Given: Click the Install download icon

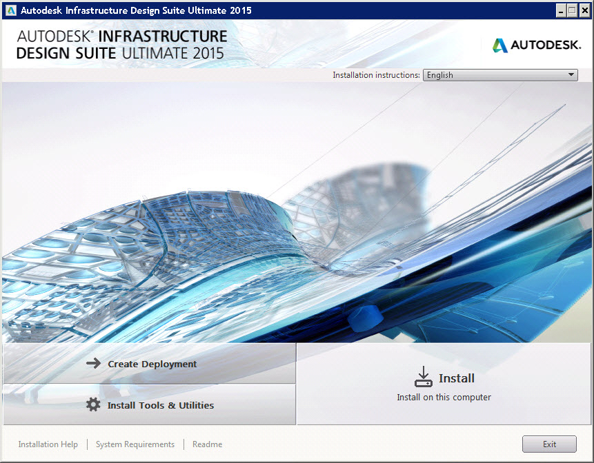Looking at the screenshot, I should coord(423,377).
